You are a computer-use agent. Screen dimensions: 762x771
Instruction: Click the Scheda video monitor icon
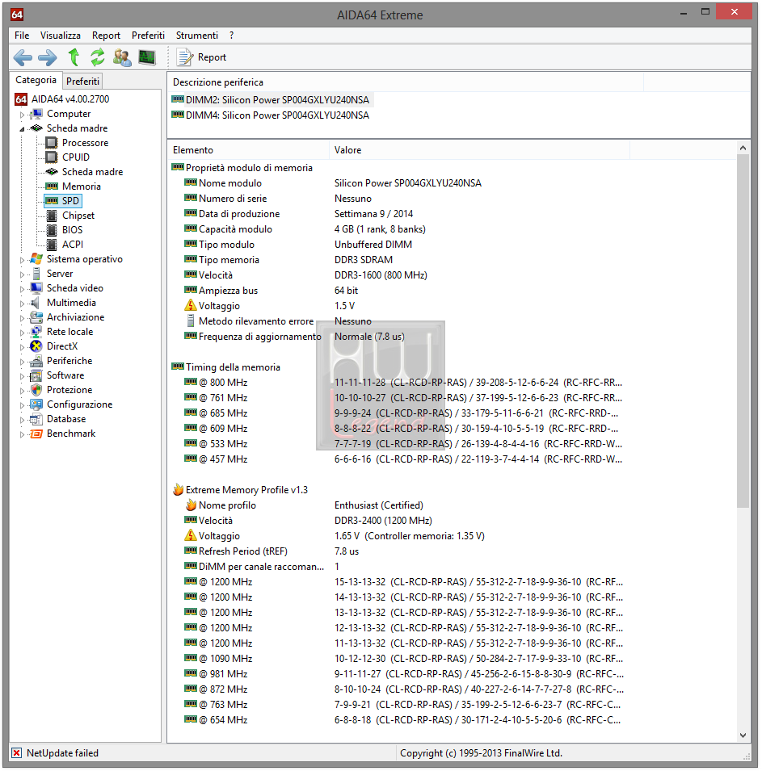[x=36, y=288]
